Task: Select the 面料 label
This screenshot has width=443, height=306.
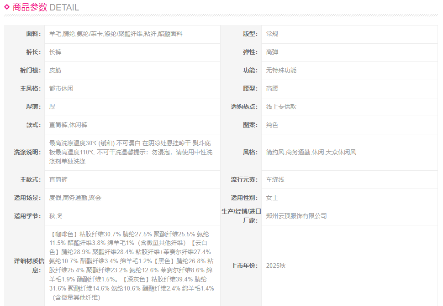Action: point(33,34)
